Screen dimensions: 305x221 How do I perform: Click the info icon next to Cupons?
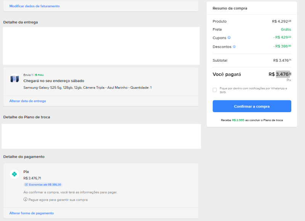click(229, 38)
